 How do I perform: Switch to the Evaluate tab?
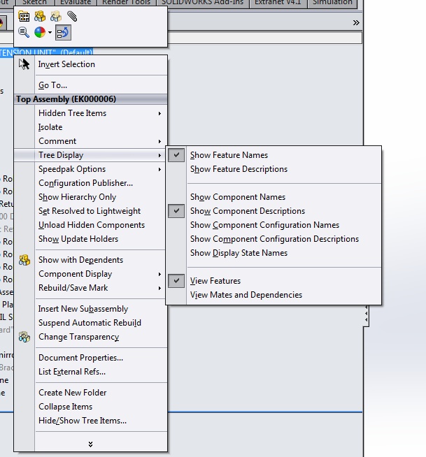[76, 3]
